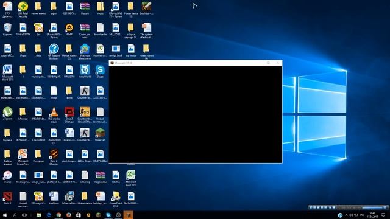Screen dimensions: 390x219
Task: Select the Excalibur launcher icon on the desktop
Action: (x=146, y=8)
